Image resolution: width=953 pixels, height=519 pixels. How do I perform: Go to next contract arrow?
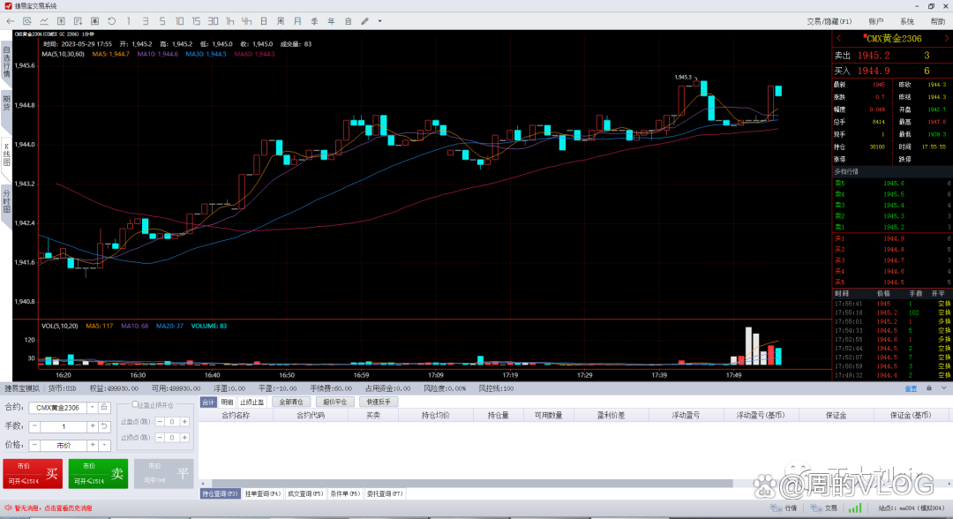(x=946, y=38)
